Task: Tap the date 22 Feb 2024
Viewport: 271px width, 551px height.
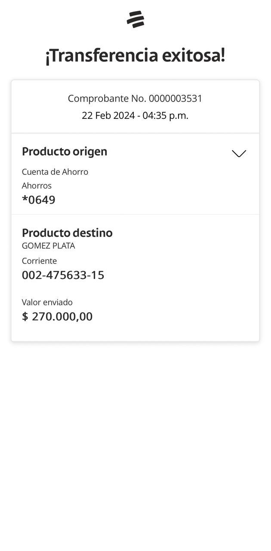Action: tap(108, 115)
